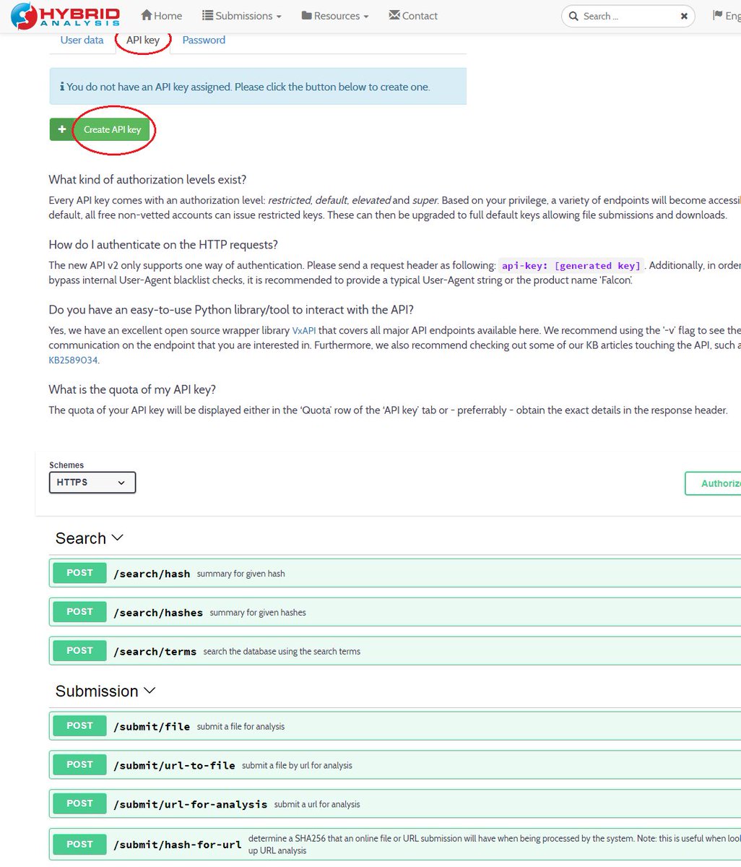Open the Home page
The height and width of the screenshot is (867, 741).
click(161, 16)
